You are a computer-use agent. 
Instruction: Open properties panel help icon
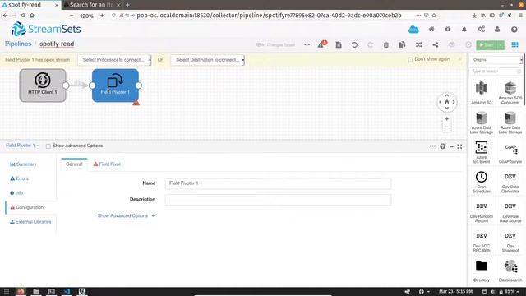pos(443,146)
